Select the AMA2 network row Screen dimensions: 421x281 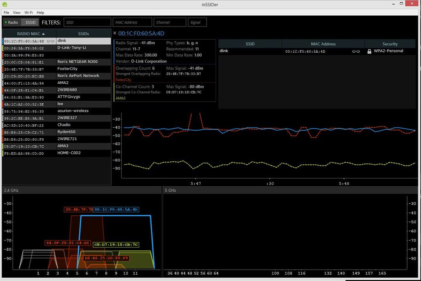(x=56, y=83)
